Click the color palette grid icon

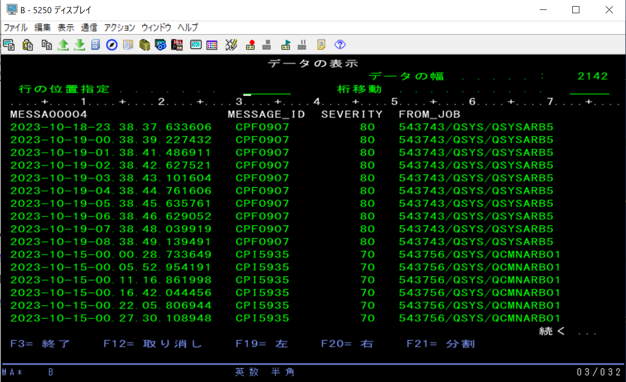pyautogui.click(x=211, y=45)
